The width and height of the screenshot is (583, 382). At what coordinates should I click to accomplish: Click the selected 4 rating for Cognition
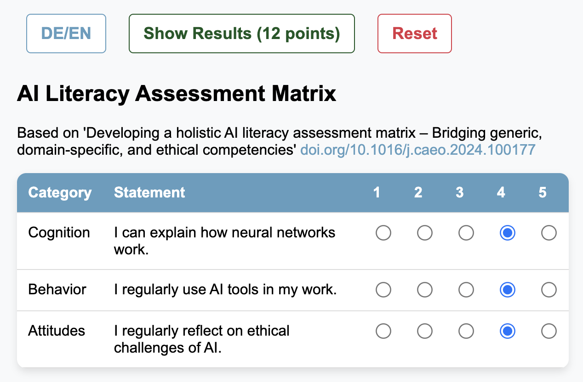pos(508,233)
